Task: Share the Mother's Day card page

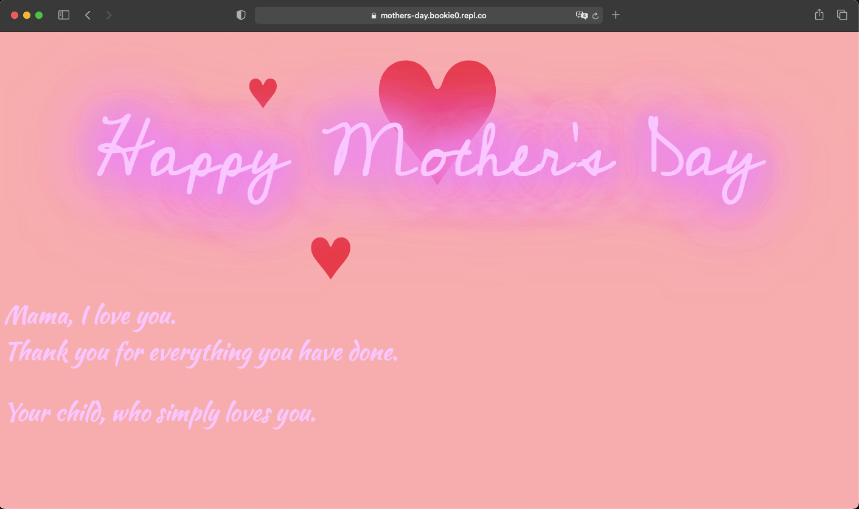Action: click(819, 15)
